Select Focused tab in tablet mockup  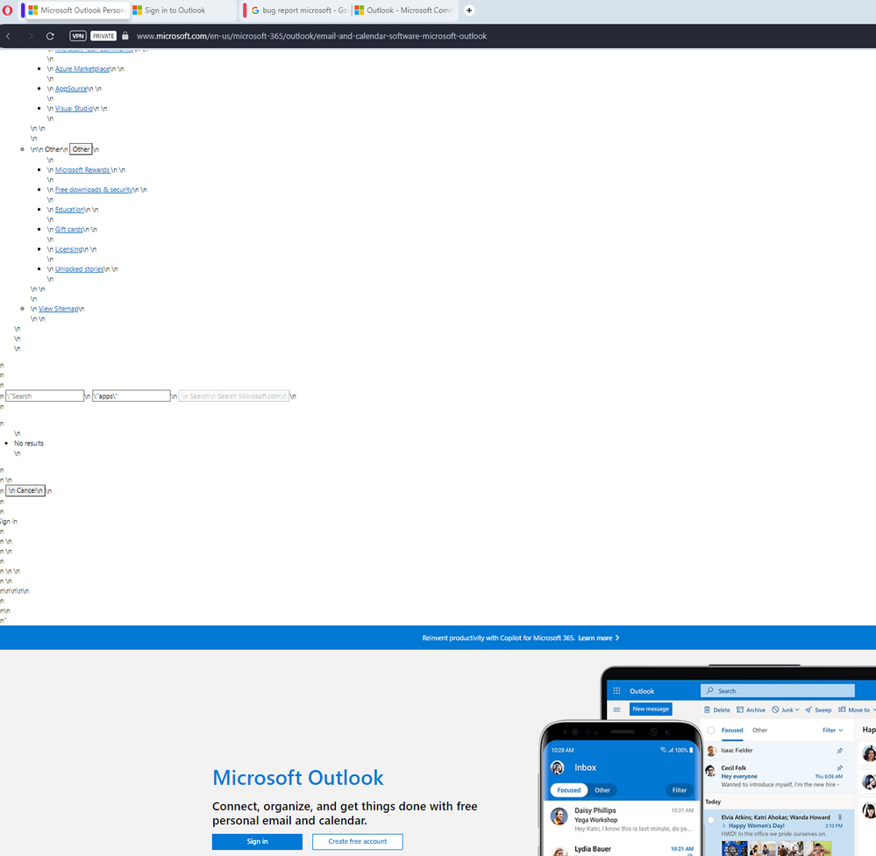click(x=732, y=731)
